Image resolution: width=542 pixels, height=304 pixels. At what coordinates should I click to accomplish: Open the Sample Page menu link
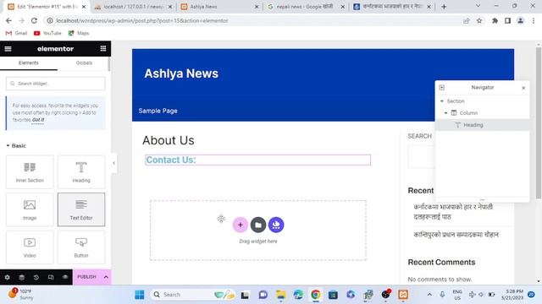(158, 111)
